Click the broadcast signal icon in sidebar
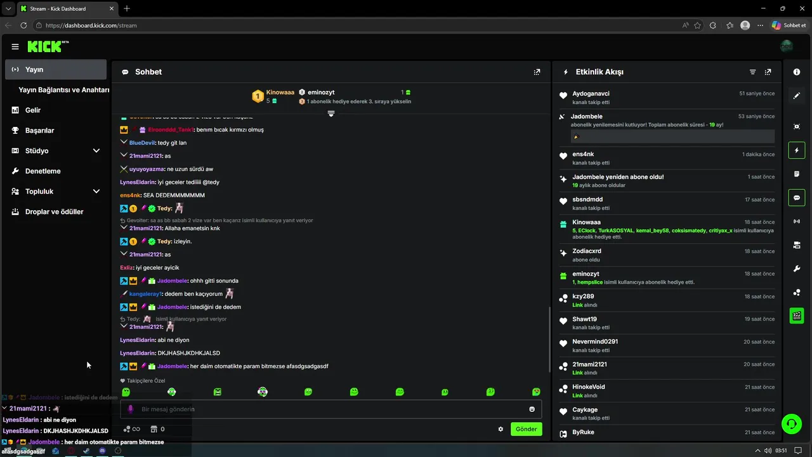This screenshot has width=812, height=457. tap(797, 222)
